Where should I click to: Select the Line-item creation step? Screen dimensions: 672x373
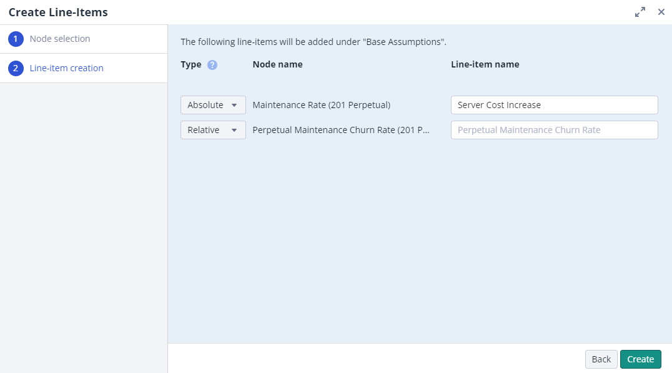pos(66,68)
